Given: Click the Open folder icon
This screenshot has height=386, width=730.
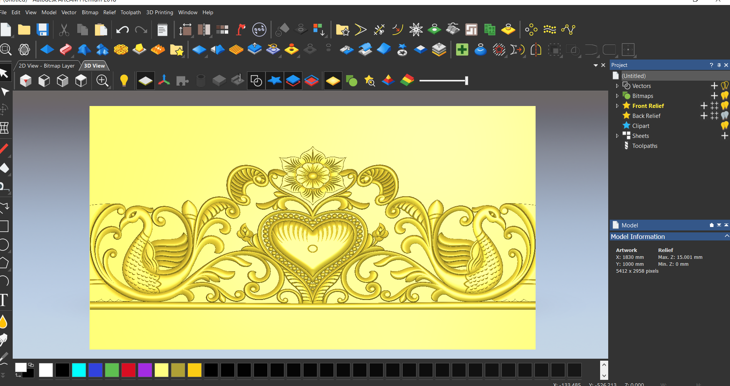Looking at the screenshot, I should click(x=24, y=30).
